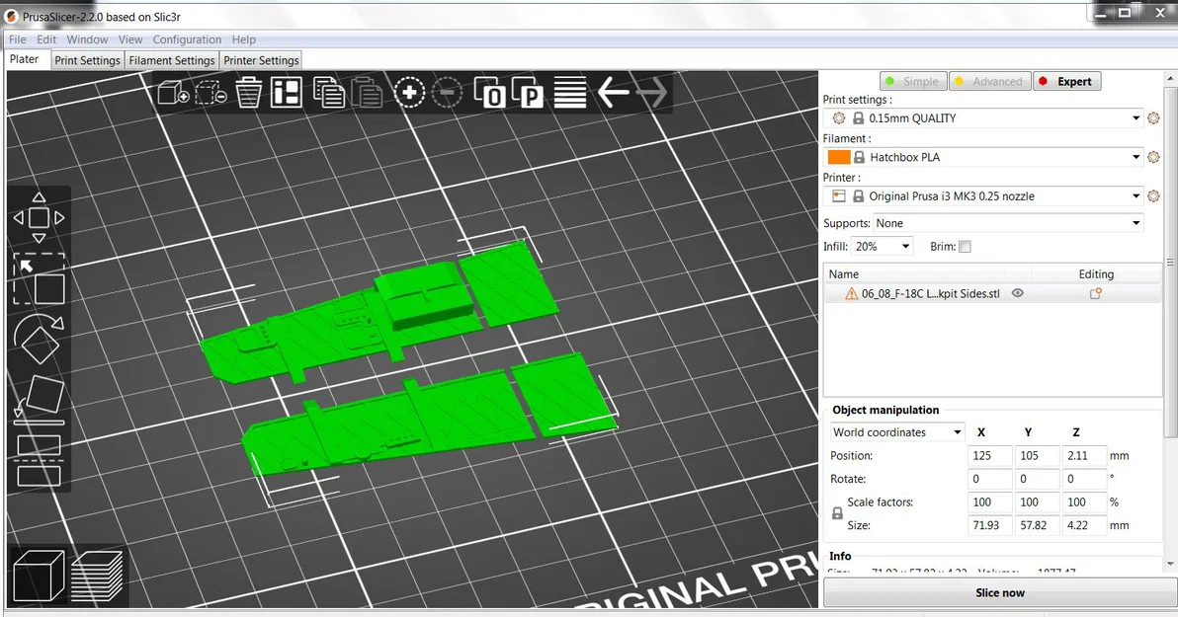Image resolution: width=1178 pixels, height=617 pixels.
Task: Click the right sidebar vertical scrollbar
Action: [1170, 321]
